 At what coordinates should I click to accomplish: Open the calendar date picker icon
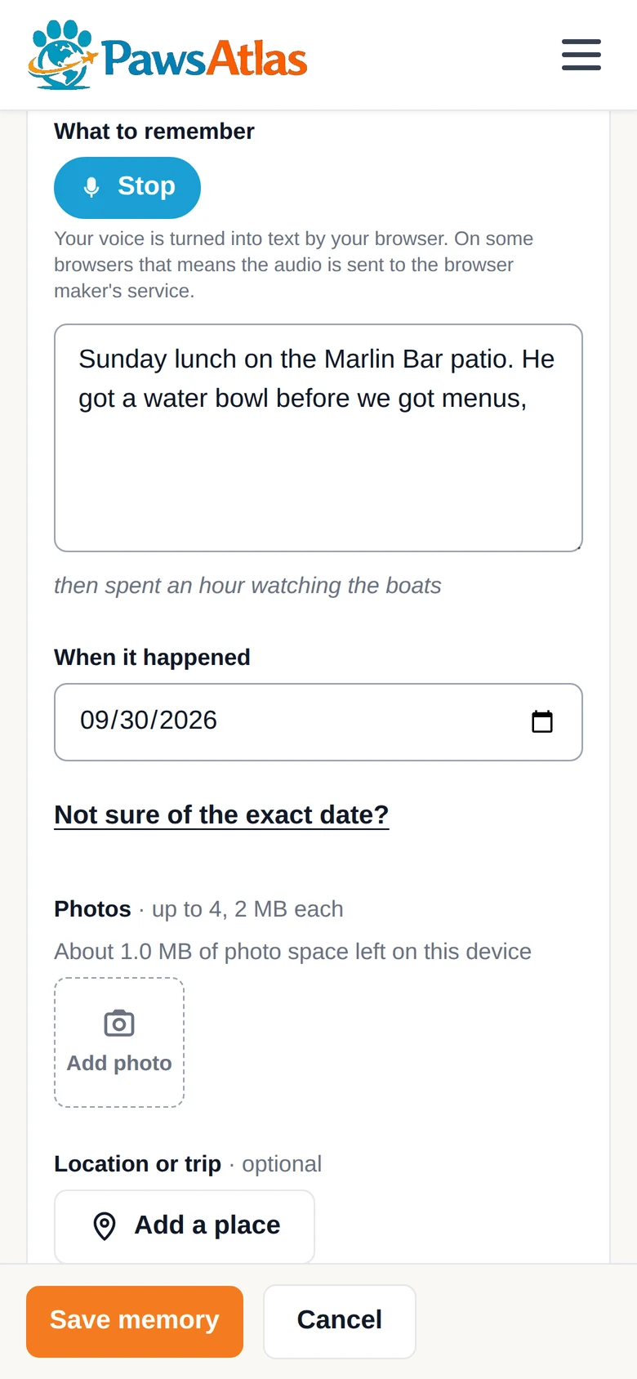pyautogui.click(x=542, y=721)
